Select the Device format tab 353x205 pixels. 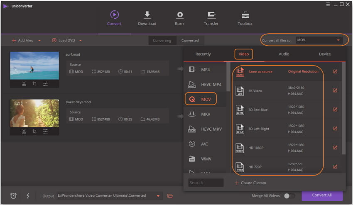(325, 54)
